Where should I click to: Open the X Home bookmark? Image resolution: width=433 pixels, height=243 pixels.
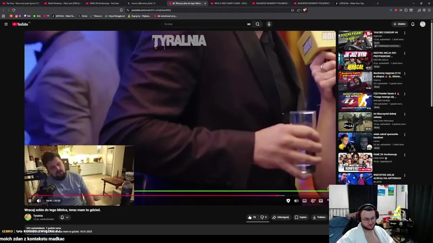pos(83,16)
